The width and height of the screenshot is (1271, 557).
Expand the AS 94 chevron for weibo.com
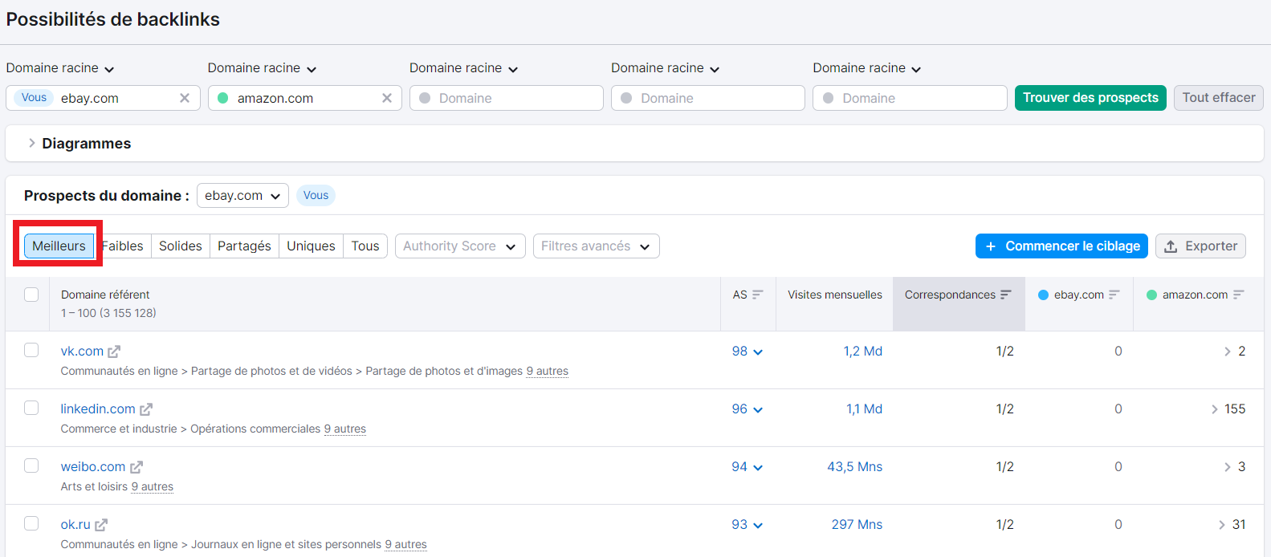click(x=758, y=468)
